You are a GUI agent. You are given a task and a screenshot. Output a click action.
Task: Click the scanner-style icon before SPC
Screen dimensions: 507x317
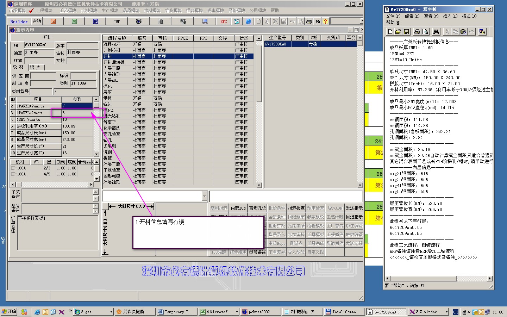coord(205,21)
